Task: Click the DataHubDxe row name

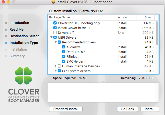Action: click(x=76, y=52)
